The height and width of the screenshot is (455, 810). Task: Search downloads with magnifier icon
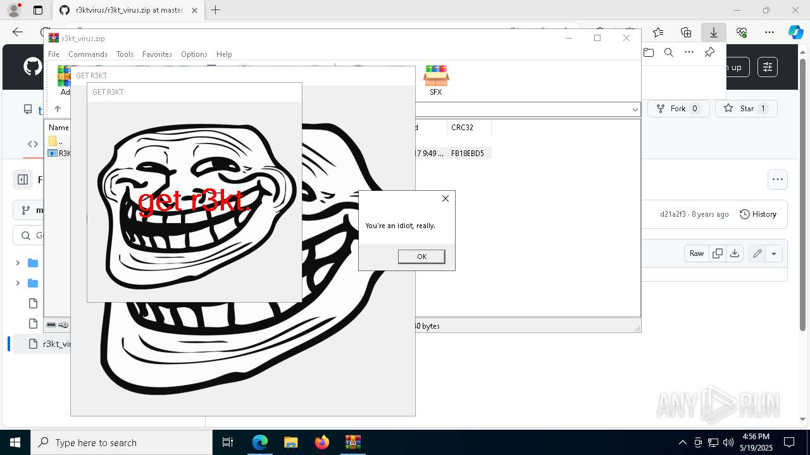coord(669,52)
